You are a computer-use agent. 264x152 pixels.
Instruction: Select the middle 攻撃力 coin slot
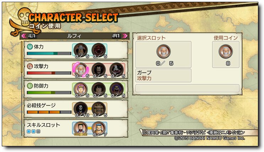[x=99, y=69]
